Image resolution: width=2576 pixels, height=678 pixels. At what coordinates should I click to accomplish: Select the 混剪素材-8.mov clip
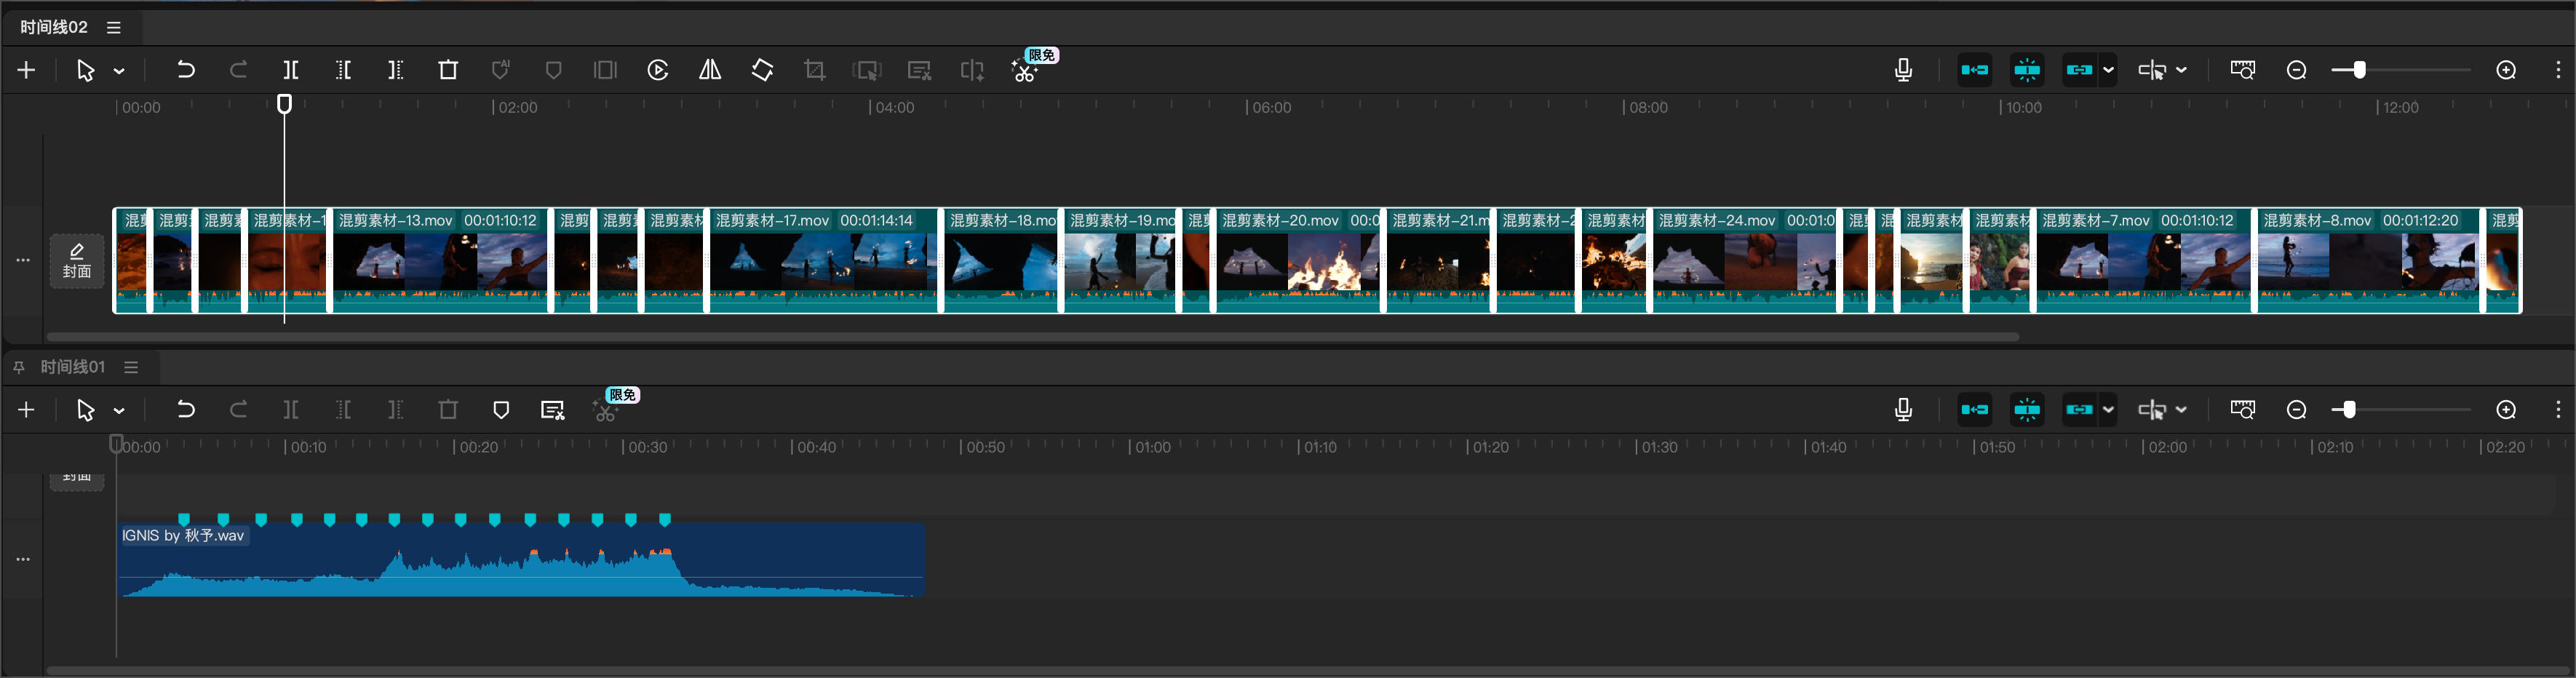tap(2368, 261)
